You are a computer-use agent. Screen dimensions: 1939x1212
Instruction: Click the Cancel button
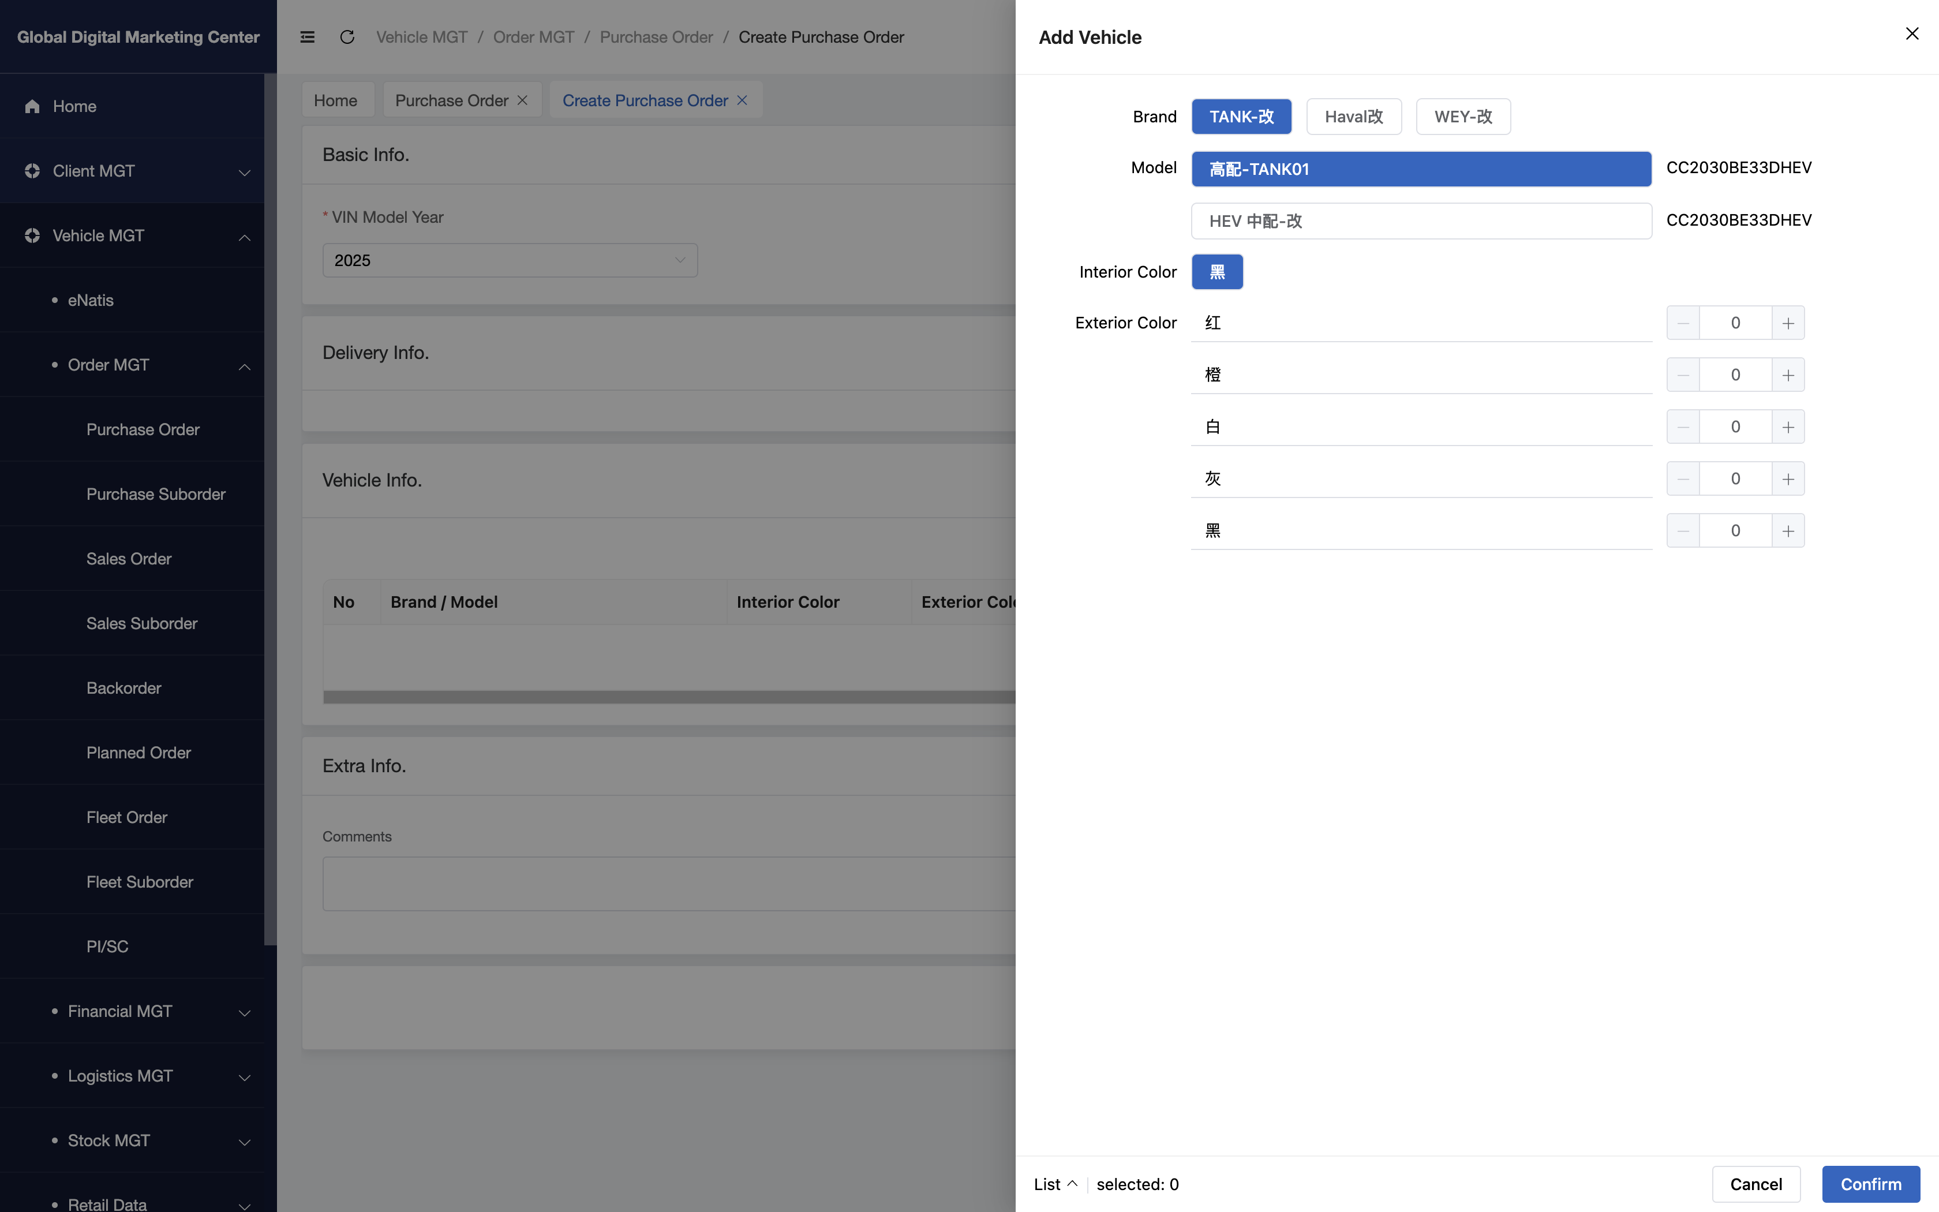click(1755, 1185)
